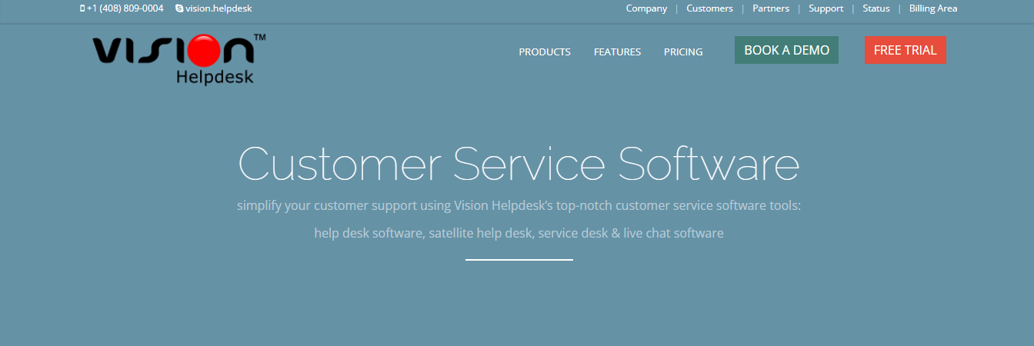Go to the Pricing menu item
Viewport: 1034px width, 346px height.
coord(683,52)
